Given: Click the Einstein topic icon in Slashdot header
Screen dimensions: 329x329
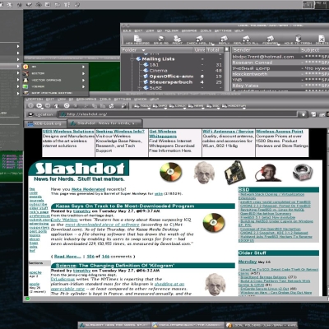Looking at the screenshot, I should (204, 173).
